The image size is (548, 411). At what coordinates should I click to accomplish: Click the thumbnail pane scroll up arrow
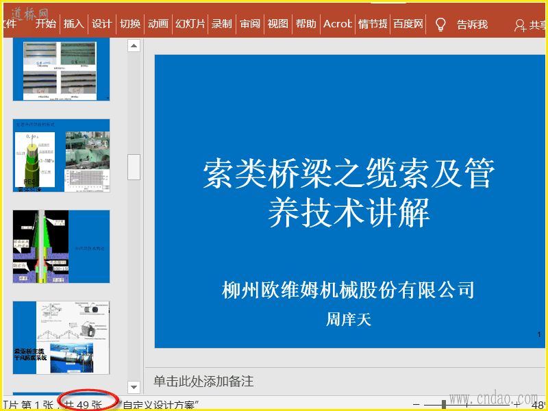point(134,45)
